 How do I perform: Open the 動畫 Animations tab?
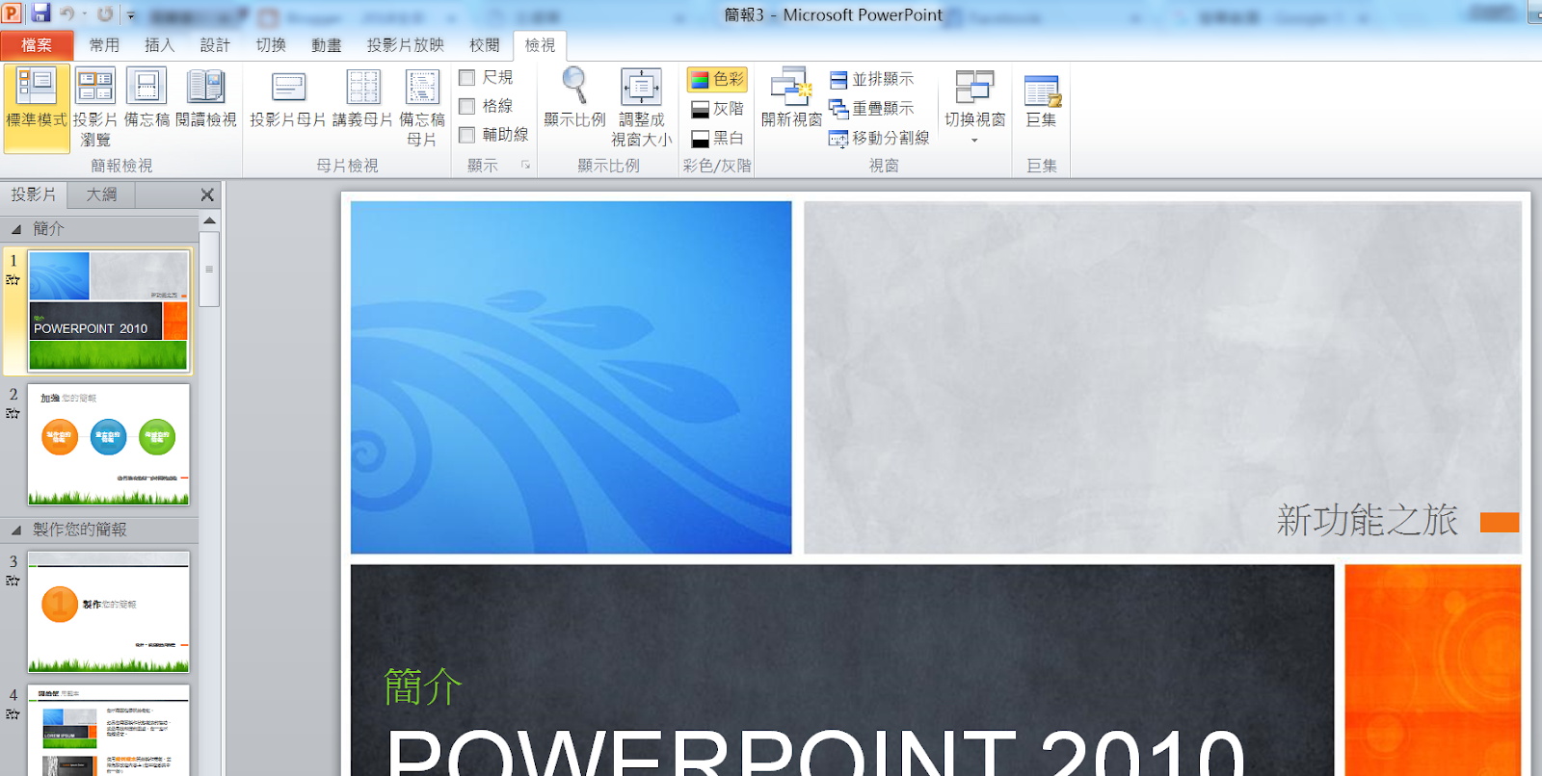(x=326, y=45)
